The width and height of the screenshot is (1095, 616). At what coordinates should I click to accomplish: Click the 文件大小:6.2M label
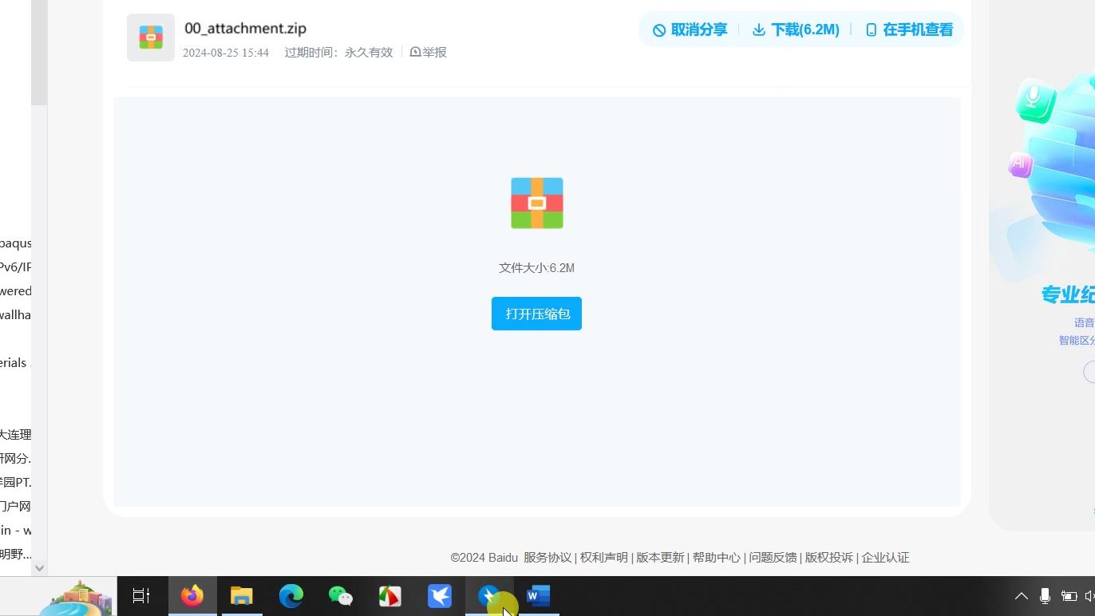click(x=536, y=268)
